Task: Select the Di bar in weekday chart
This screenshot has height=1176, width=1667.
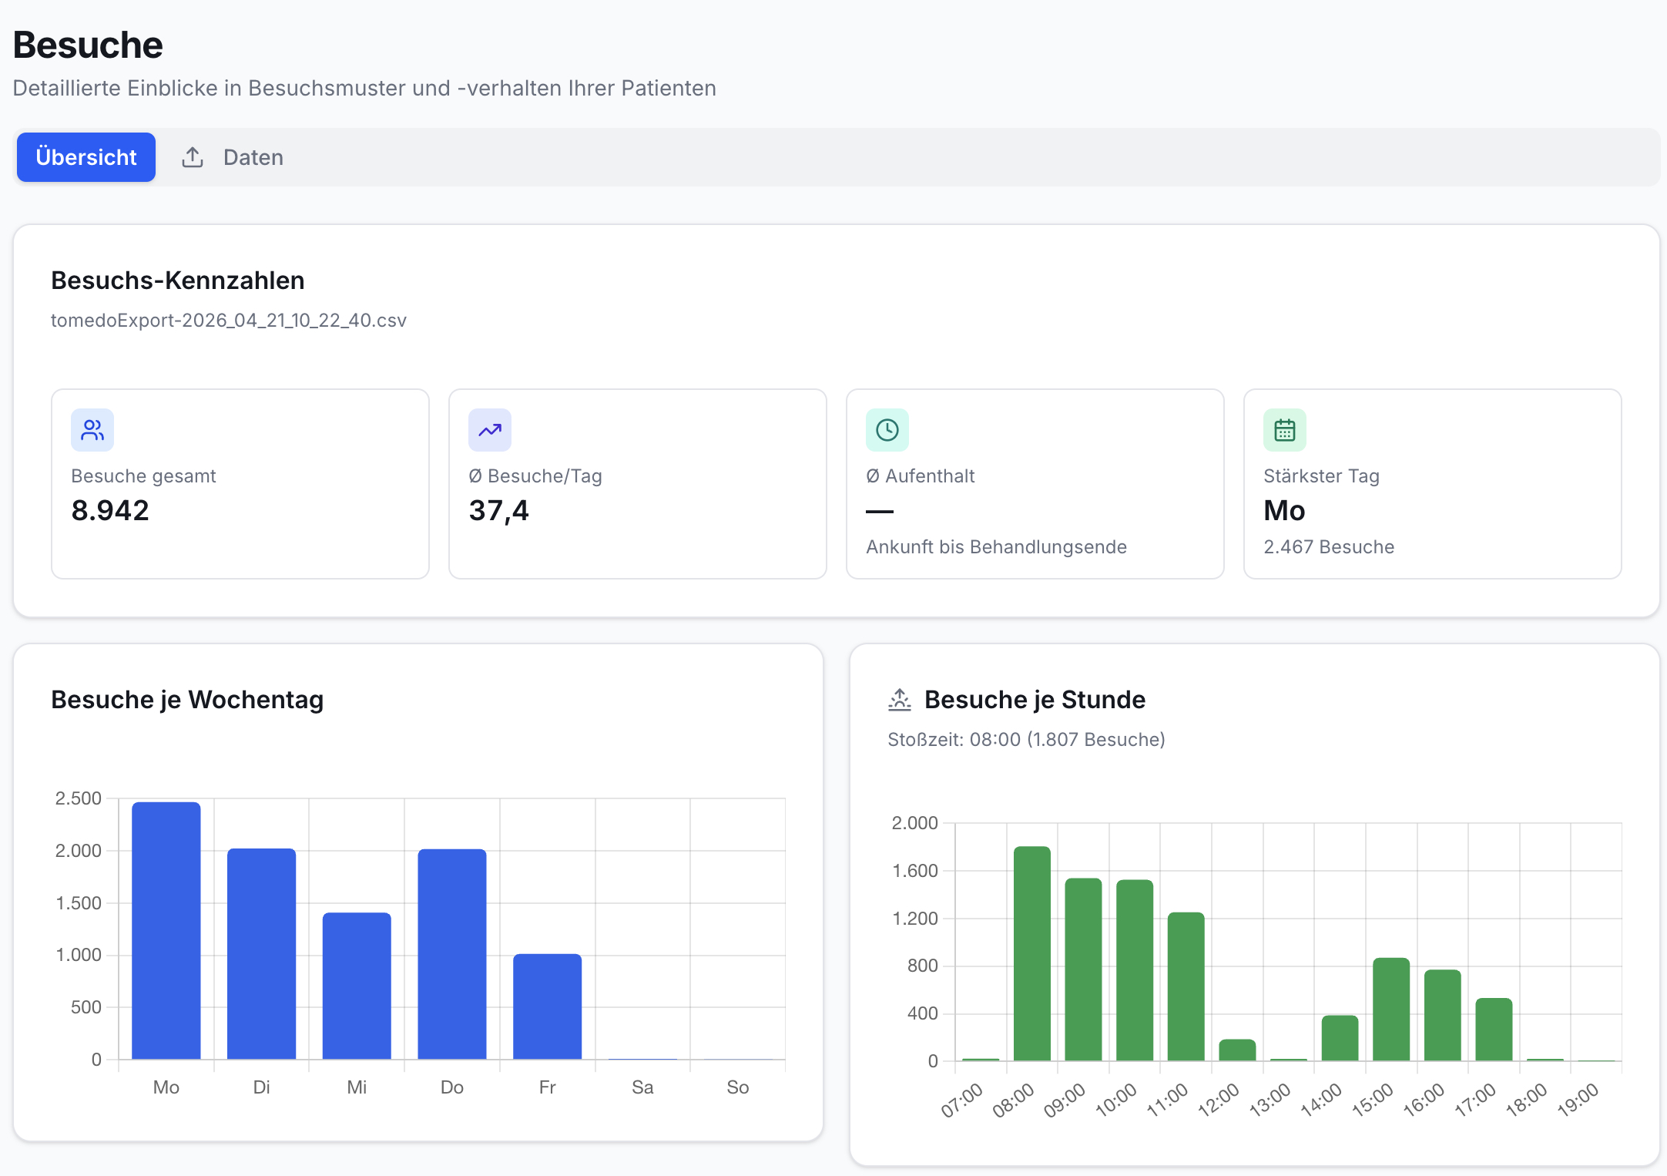Action: tap(262, 953)
